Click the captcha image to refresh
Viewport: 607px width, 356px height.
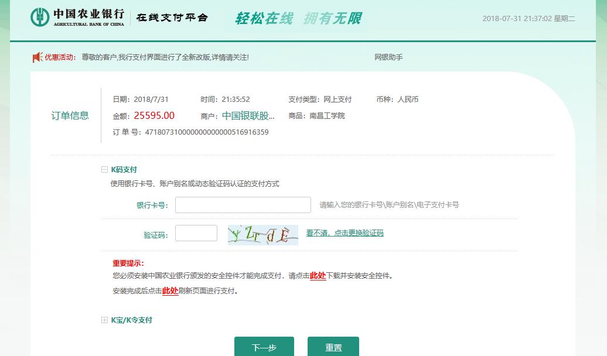[x=263, y=235]
